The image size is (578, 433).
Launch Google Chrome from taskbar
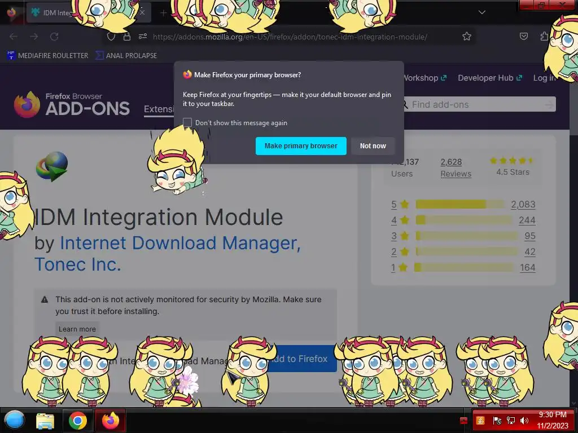(x=78, y=421)
